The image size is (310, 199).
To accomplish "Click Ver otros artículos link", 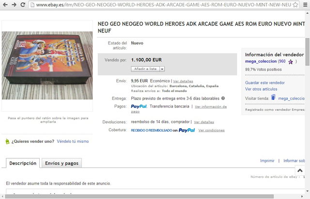I will click(x=261, y=89).
